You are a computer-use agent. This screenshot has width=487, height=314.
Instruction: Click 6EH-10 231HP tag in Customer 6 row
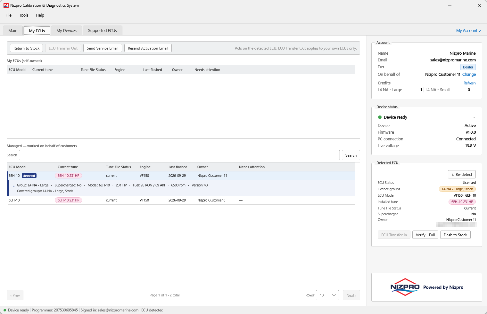pos(68,200)
